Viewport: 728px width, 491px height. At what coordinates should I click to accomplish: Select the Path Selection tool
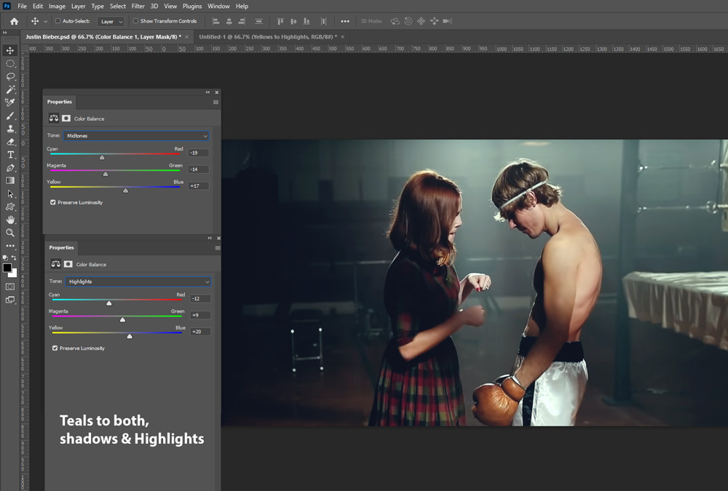coord(10,194)
